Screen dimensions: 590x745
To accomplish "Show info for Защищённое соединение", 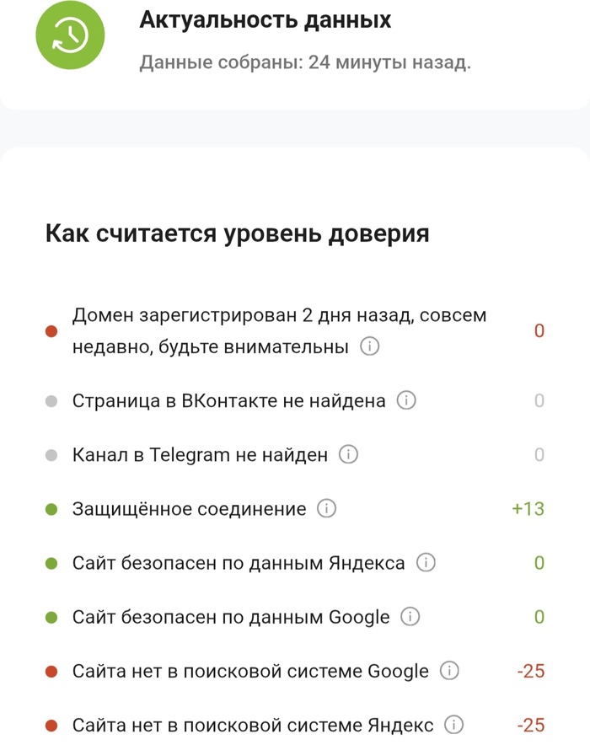I will click(x=326, y=508).
